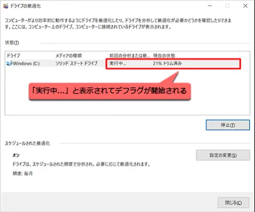This screenshot has height=212, width=255.
Task: Click the 21% トリム済み progress text
Action: pos(167,63)
